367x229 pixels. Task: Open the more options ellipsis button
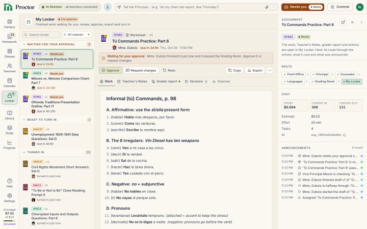270,70
